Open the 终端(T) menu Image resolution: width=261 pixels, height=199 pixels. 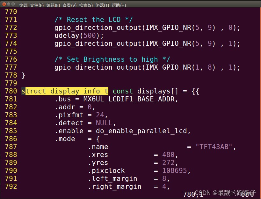(102, 5)
